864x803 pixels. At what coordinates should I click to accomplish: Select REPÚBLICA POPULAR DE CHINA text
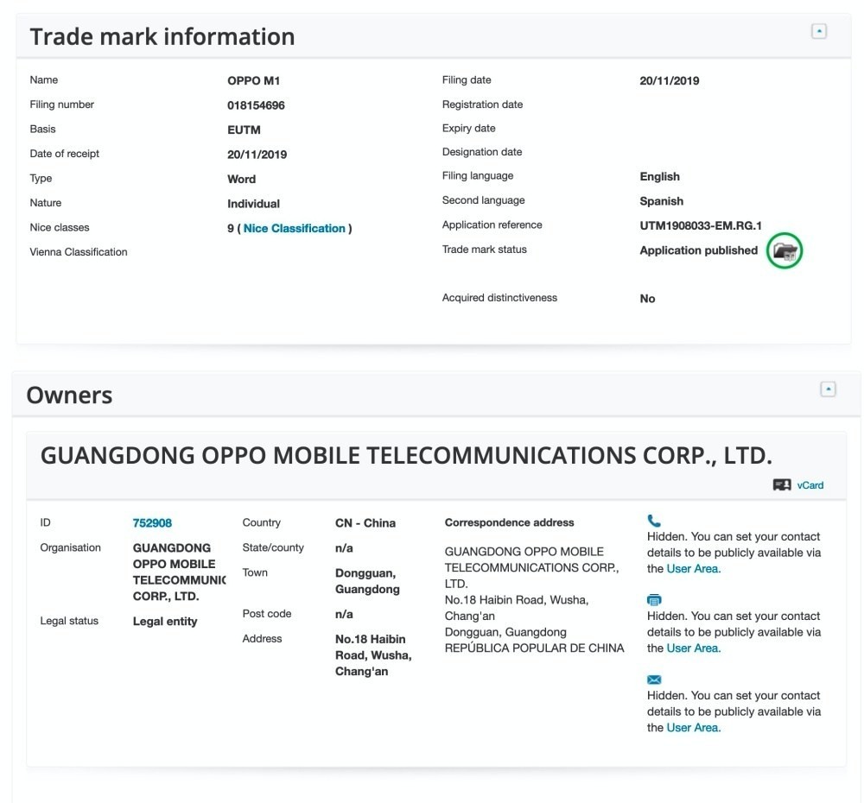pos(534,648)
